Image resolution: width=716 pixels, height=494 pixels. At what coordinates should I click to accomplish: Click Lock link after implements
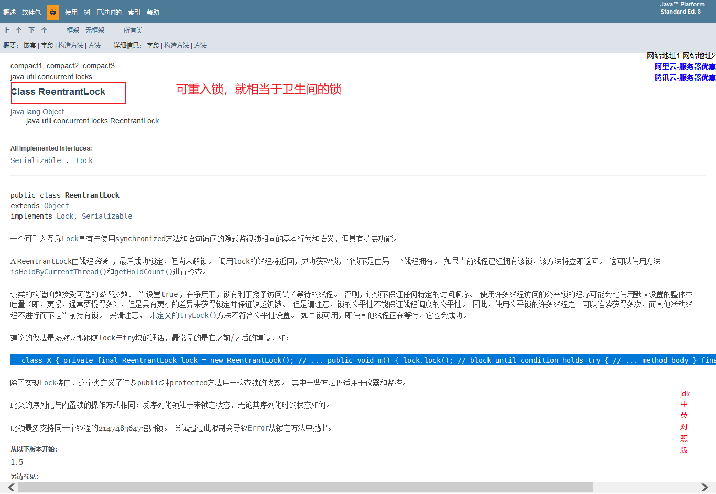coord(65,216)
